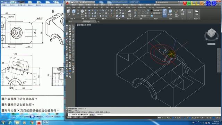Toggle ortho mode in the status bar
This screenshot has height=125, width=222.
point(170,118)
